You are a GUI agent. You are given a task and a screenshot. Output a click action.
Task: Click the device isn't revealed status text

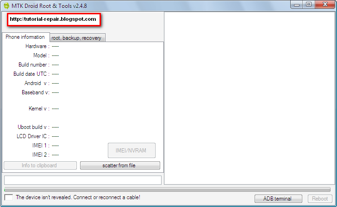pos(78,197)
